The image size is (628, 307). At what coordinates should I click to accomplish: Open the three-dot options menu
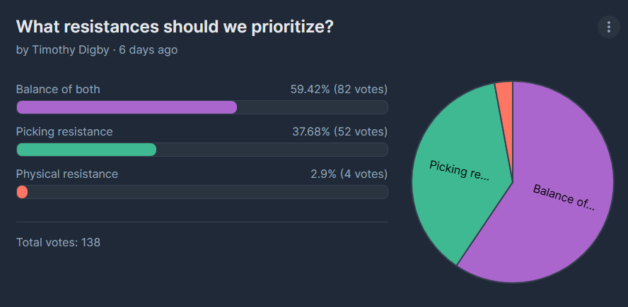(608, 27)
